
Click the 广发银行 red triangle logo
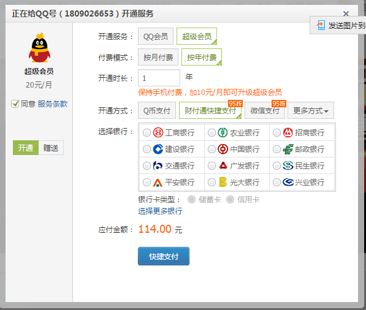[223, 165]
